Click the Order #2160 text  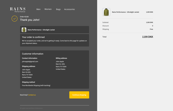tap(24, 17)
